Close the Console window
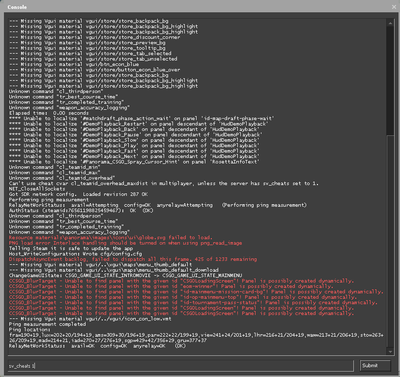Viewport: 400px width, 377px height. [394, 7]
